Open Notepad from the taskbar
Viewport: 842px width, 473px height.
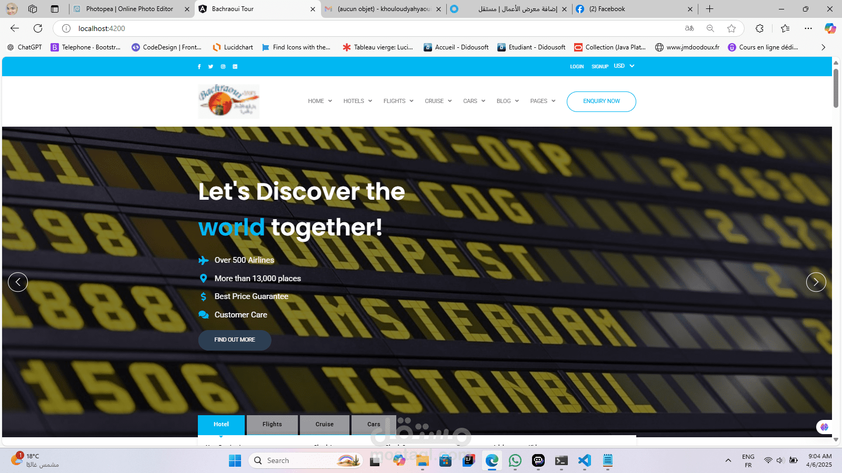[x=608, y=461]
